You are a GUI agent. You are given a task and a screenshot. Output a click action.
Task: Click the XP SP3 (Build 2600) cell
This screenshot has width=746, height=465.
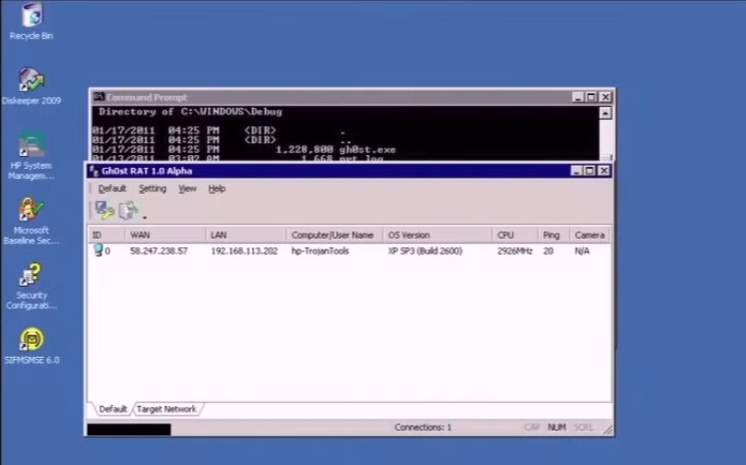tap(425, 251)
